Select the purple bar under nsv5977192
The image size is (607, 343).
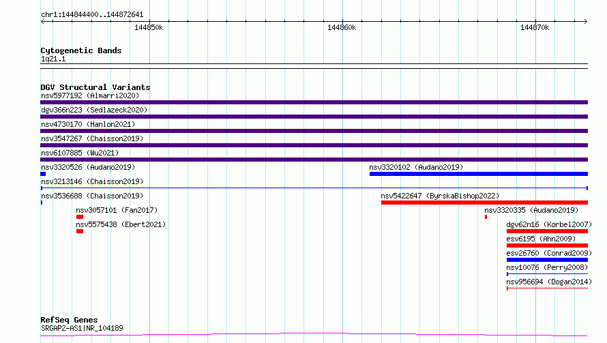(x=314, y=102)
